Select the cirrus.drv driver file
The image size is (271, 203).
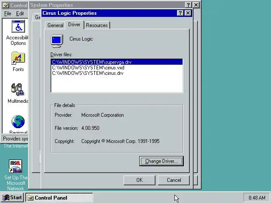[x=117, y=73]
